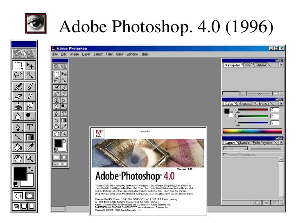Pick the Eraser tool in the enlarged toolbox
298x223 pixels.
point(18,96)
